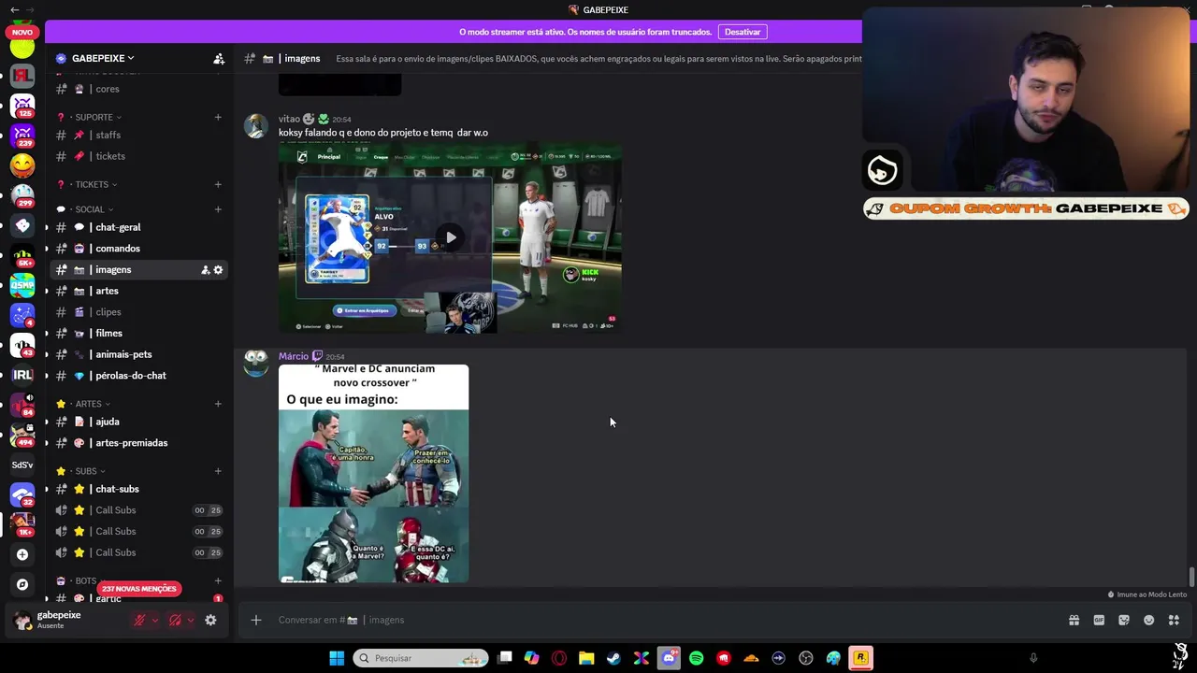Screen dimensions: 1197x673
Task: Click the plus attachment button in message bar
Action: click(x=255, y=620)
